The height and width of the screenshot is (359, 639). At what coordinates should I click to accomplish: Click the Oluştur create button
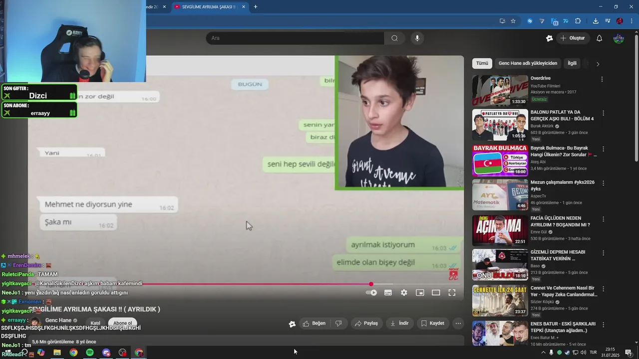(x=573, y=38)
